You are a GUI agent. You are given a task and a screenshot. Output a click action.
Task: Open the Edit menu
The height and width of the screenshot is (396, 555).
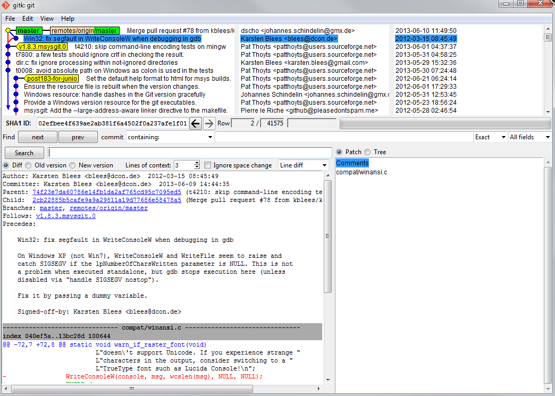click(x=28, y=19)
